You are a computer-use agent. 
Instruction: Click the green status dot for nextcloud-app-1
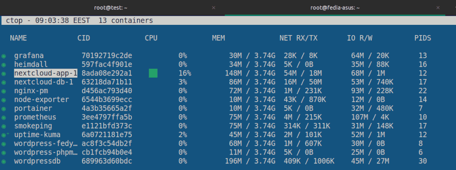[x=4, y=74]
